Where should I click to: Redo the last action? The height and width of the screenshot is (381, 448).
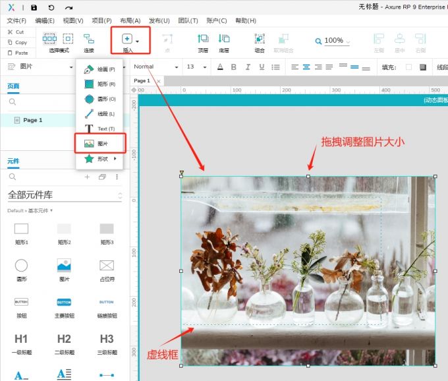coord(69,7)
